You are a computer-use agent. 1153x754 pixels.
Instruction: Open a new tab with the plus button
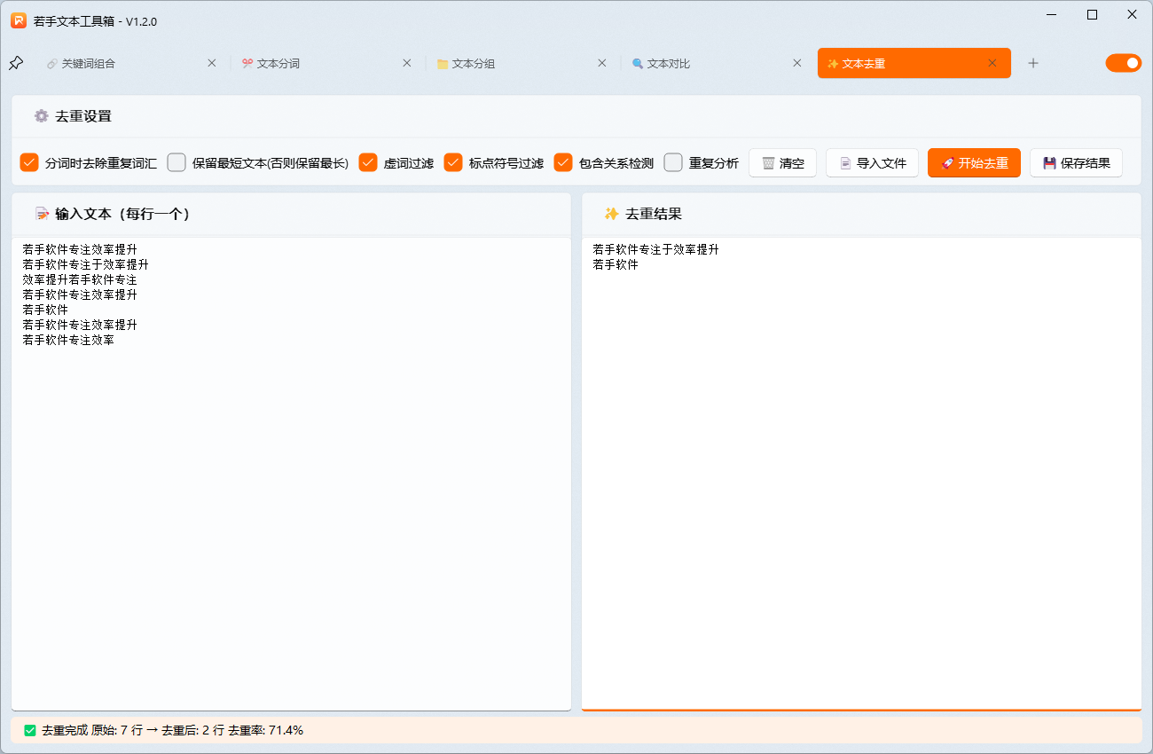pyautogui.click(x=1033, y=63)
